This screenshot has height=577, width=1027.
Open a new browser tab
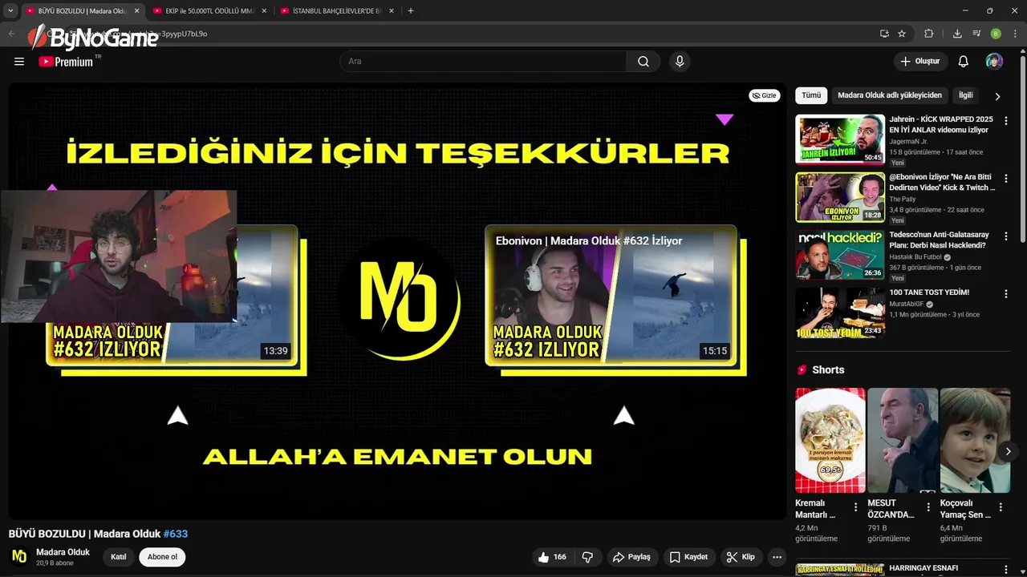(x=411, y=10)
